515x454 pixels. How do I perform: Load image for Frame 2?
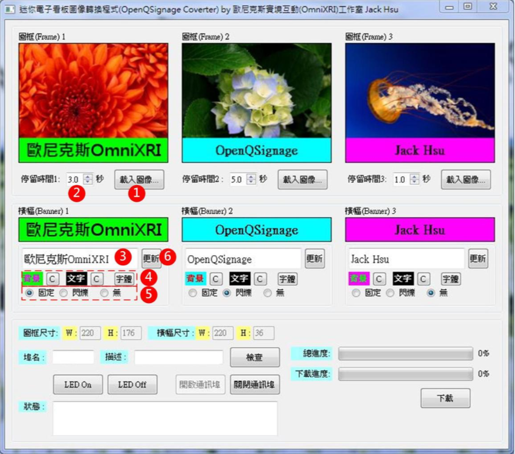(x=302, y=179)
